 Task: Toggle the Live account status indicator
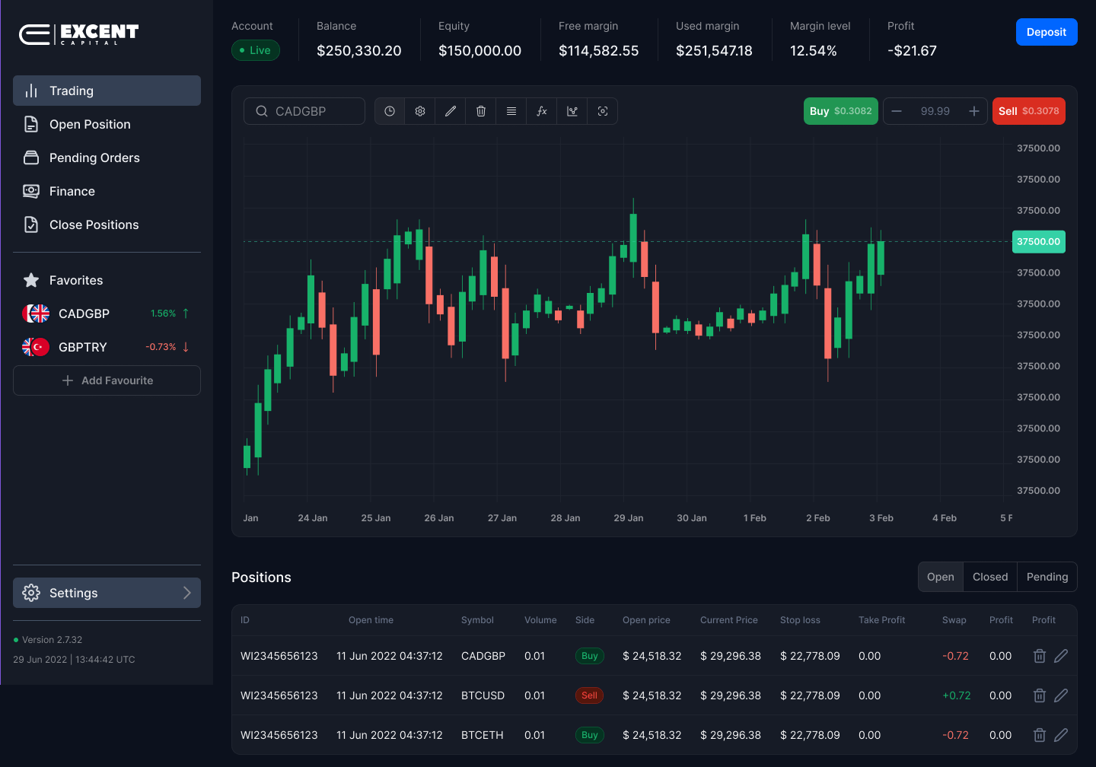coord(255,49)
